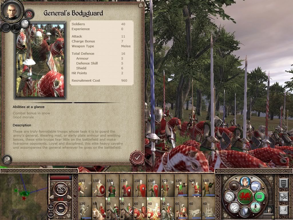Click the speech bubble icon near portrait
293x220 pixels.
25,23
